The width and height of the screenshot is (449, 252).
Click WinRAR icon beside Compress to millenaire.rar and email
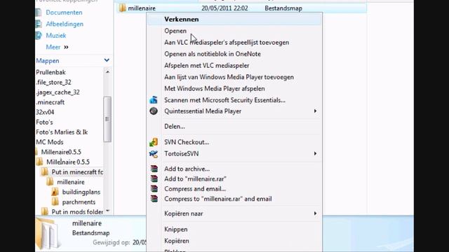[154, 199]
